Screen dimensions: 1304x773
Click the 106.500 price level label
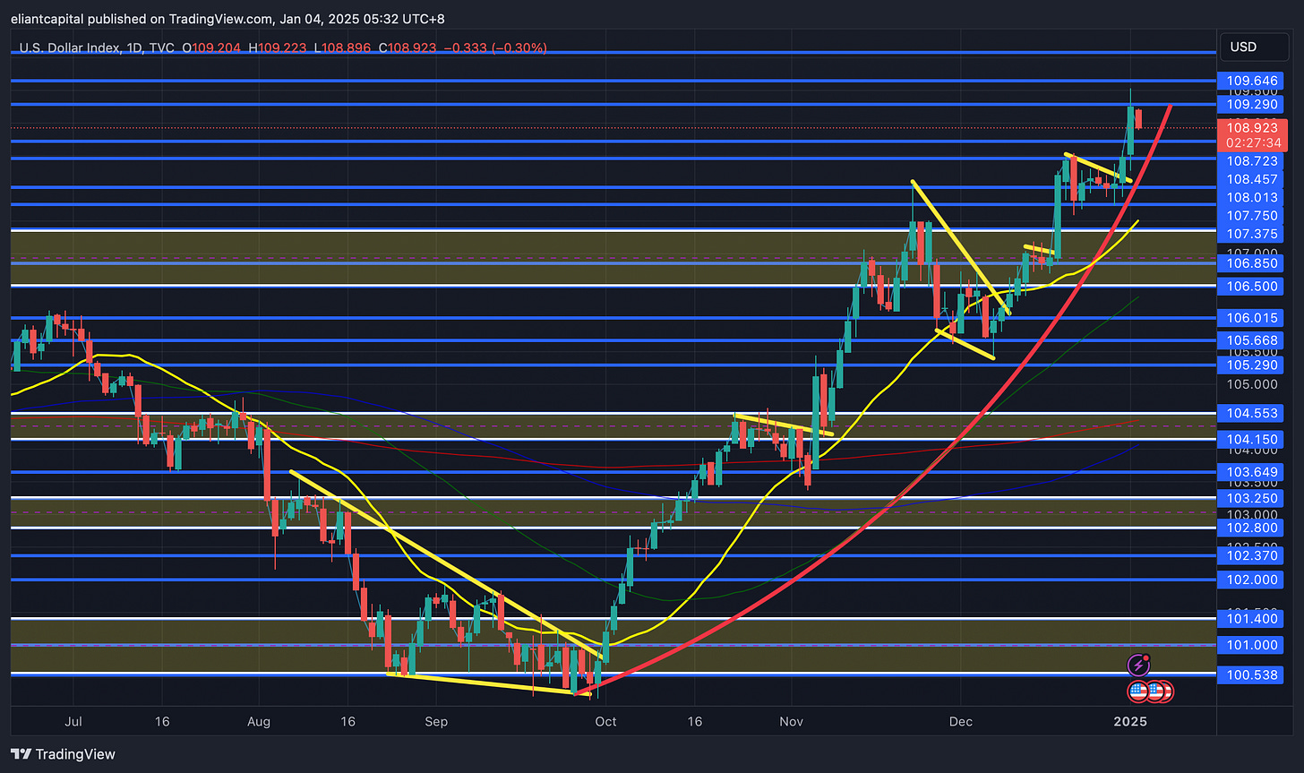(x=1251, y=287)
